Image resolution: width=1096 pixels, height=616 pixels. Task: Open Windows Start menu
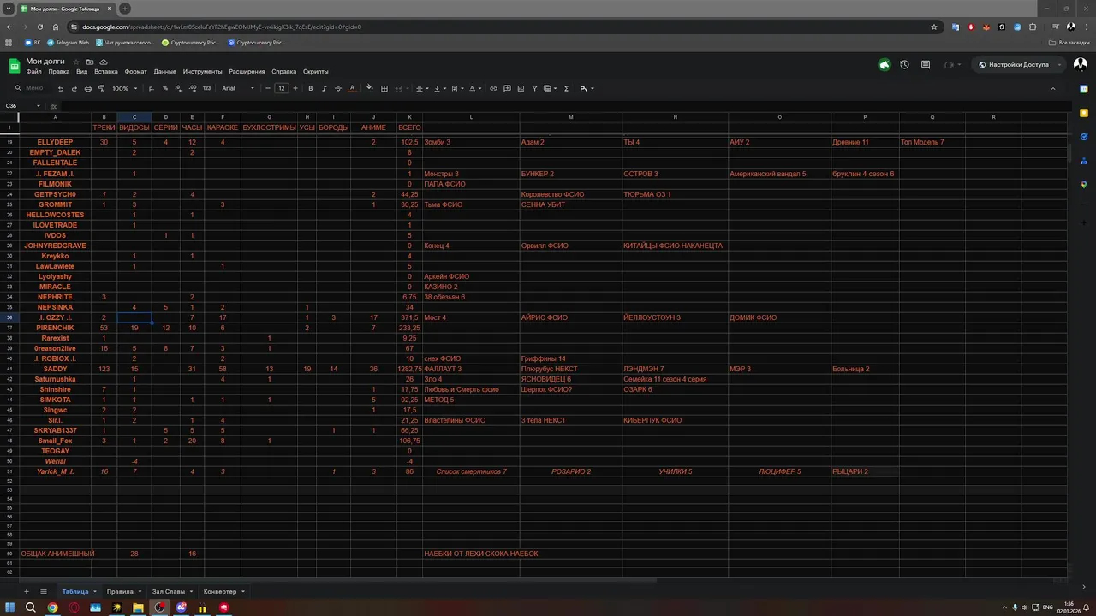coord(9,607)
